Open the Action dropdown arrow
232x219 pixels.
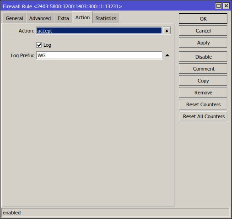(167, 31)
